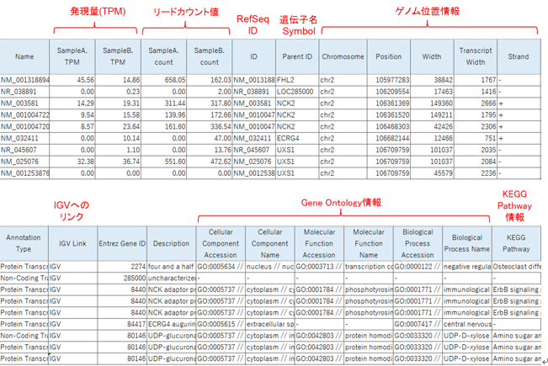Select the Molecular Function Name header
548x366 pixels.
point(369,243)
